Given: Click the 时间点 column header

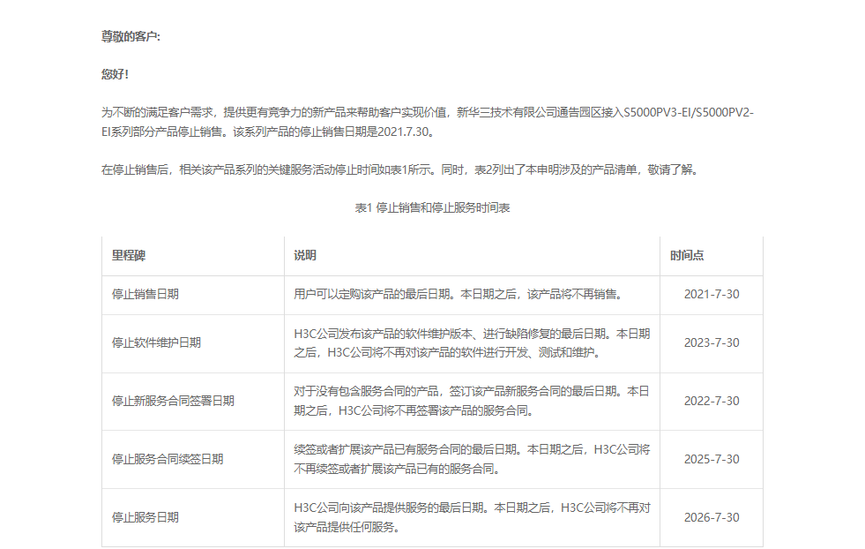Looking at the screenshot, I should 687,255.
